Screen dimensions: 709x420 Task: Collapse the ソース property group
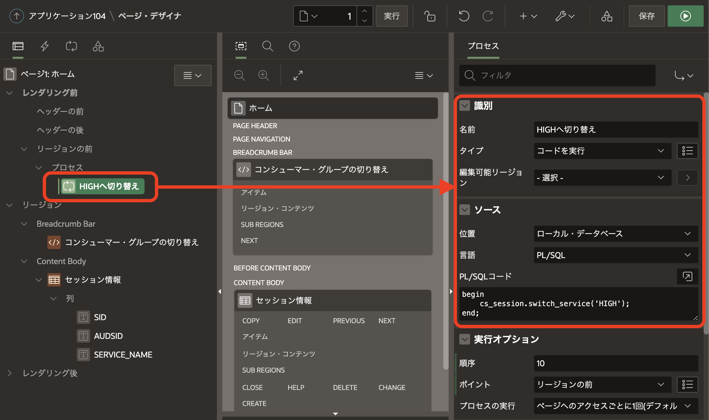click(465, 210)
